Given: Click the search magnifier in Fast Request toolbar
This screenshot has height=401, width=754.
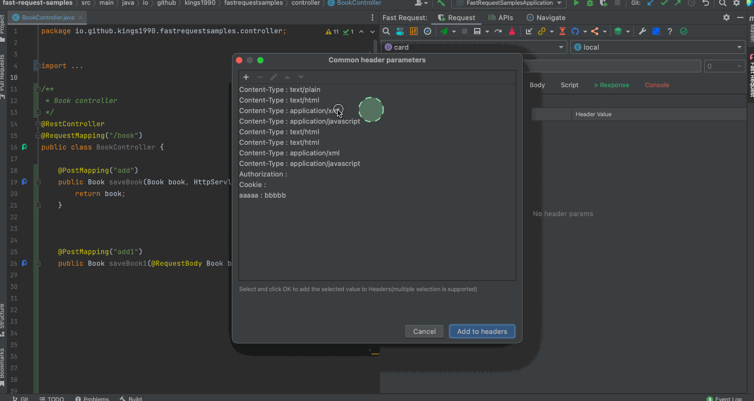Looking at the screenshot, I should click(x=386, y=32).
